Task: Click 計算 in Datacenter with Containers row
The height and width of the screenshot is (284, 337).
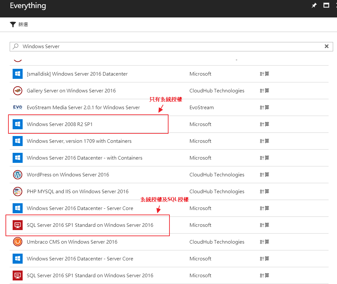Action: (x=264, y=158)
